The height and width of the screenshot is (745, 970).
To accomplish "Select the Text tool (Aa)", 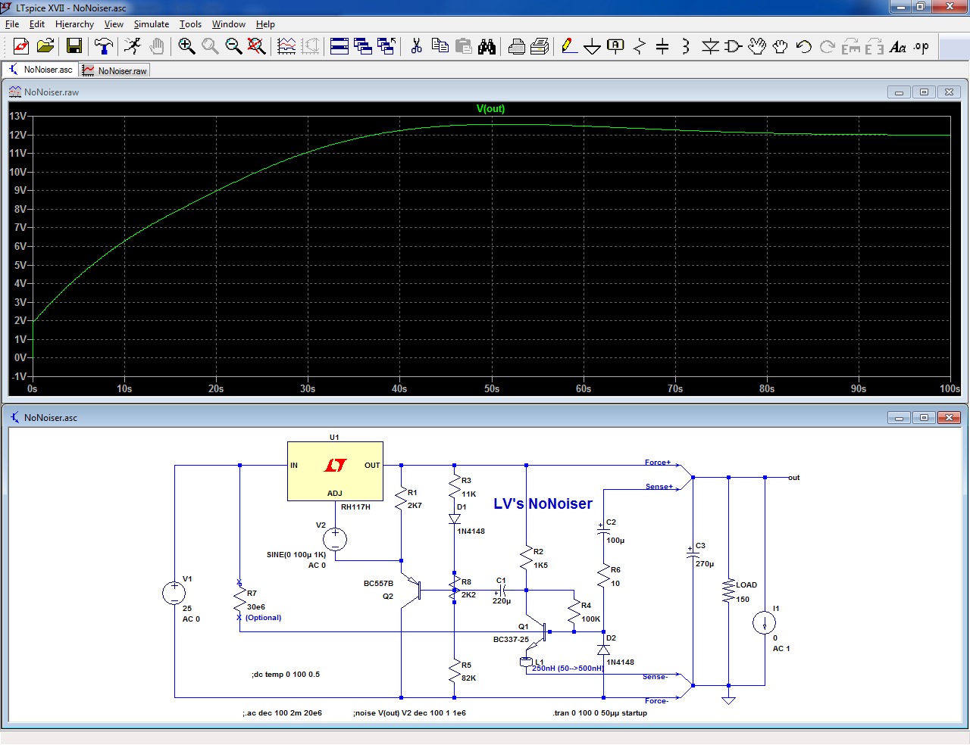I will click(x=898, y=46).
